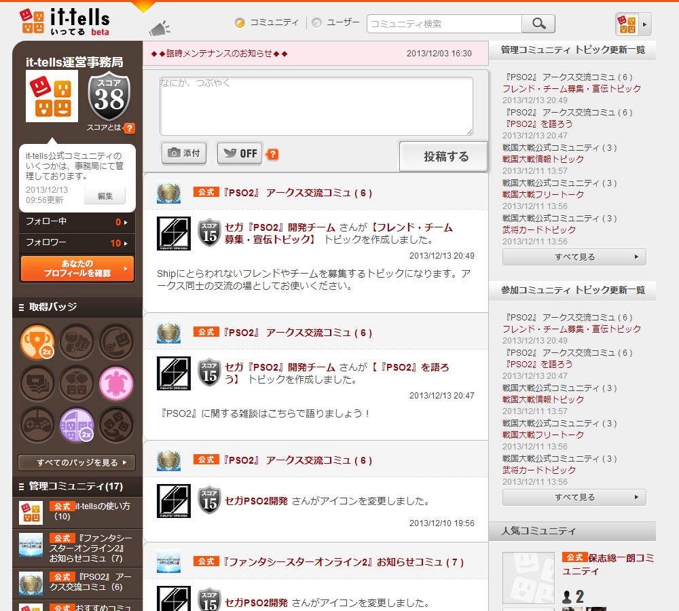Expand the フォロー中 row

pyautogui.click(x=77, y=222)
